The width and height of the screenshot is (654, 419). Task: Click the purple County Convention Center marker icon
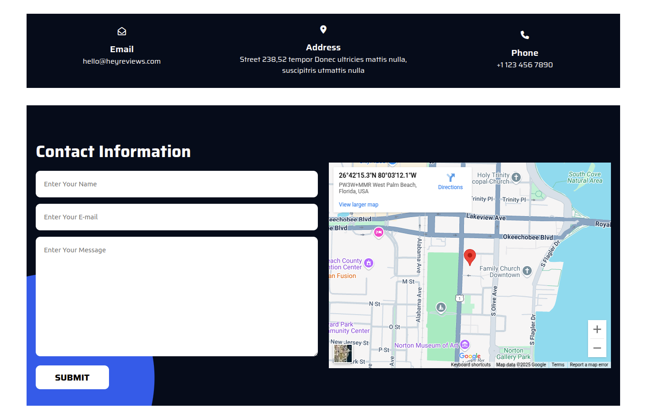tap(369, 263)
